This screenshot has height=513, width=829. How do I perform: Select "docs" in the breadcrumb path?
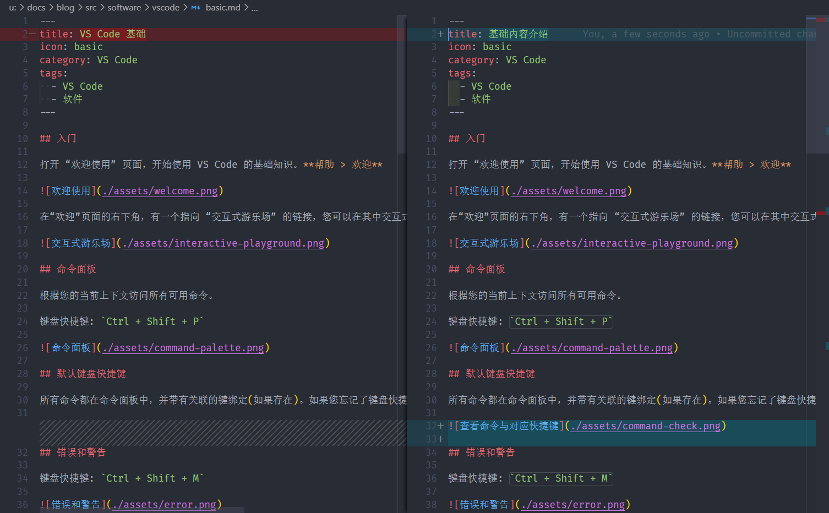click(x=36, y=7)
